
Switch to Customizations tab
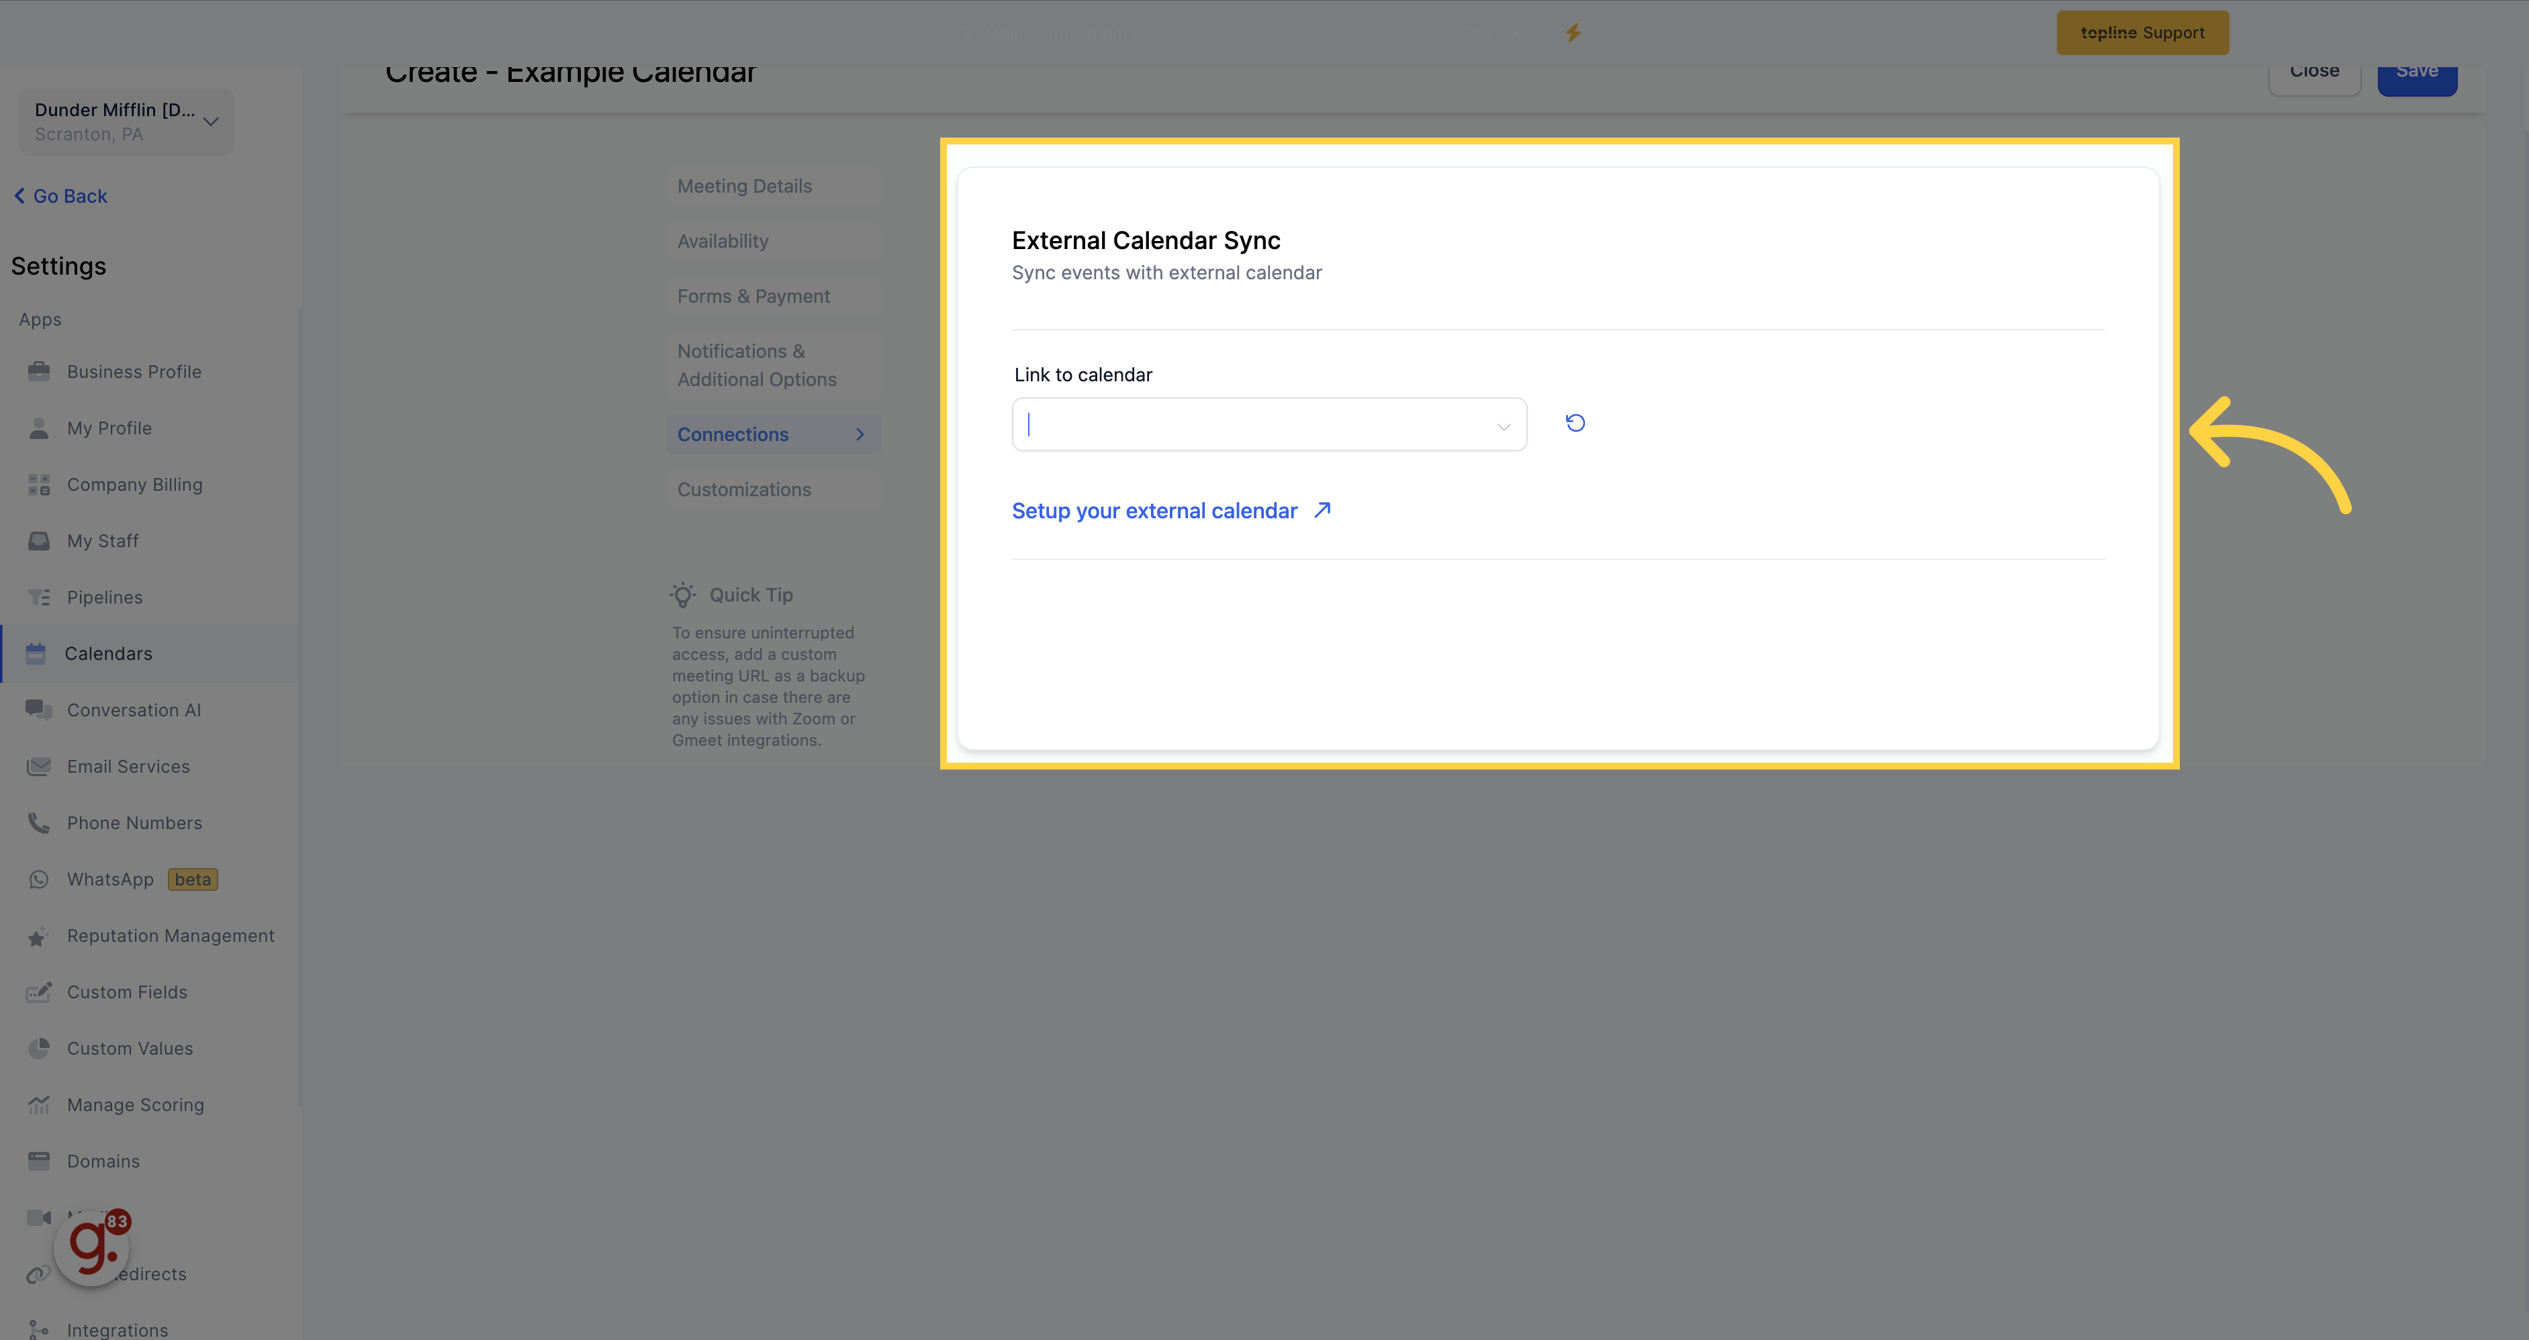744,490
